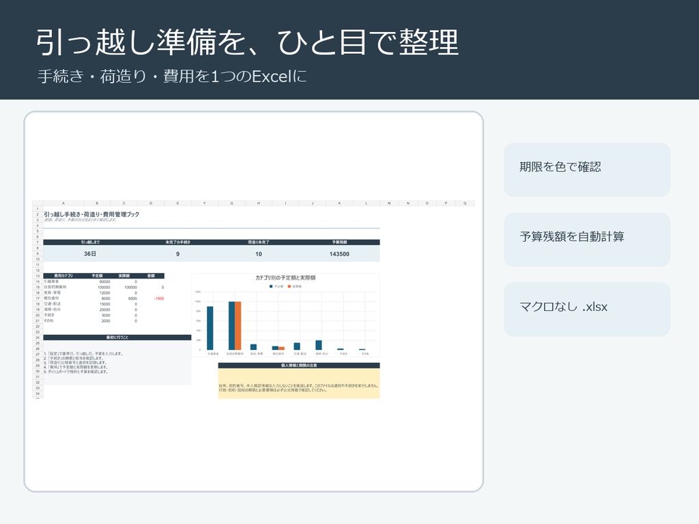Select column header A in the spreadsheet
Viewport: 699px width, 524px height.
[63, 203]
